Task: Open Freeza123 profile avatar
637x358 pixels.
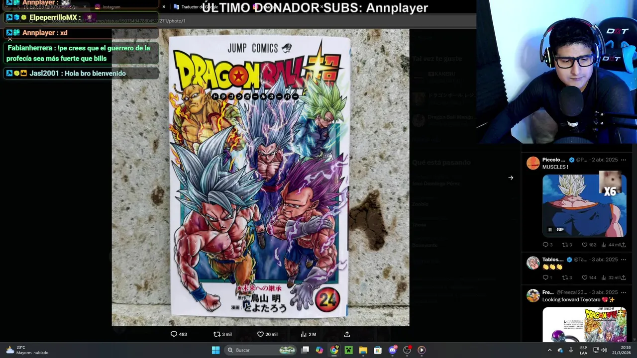Action: coord(533,295)
